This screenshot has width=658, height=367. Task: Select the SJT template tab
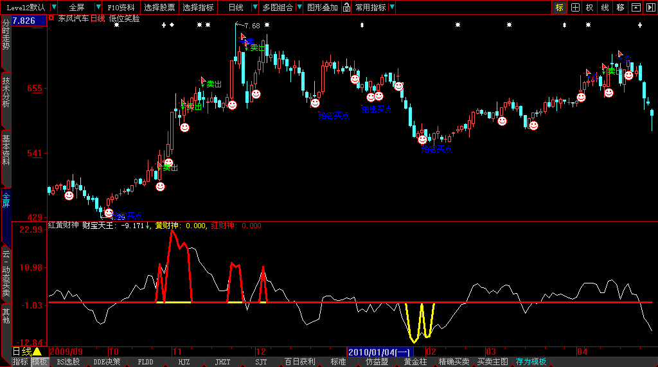tap(261, 362)
